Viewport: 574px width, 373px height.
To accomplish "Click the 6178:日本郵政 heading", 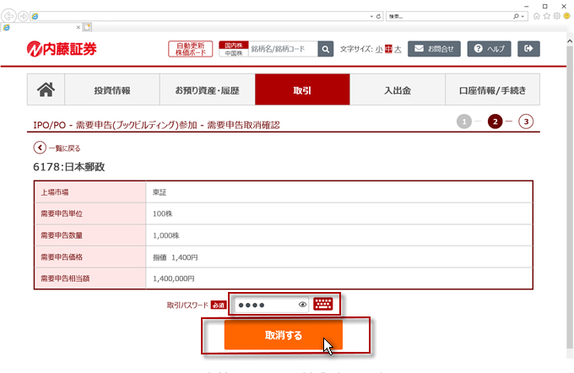I will click(x=69, y=167).
